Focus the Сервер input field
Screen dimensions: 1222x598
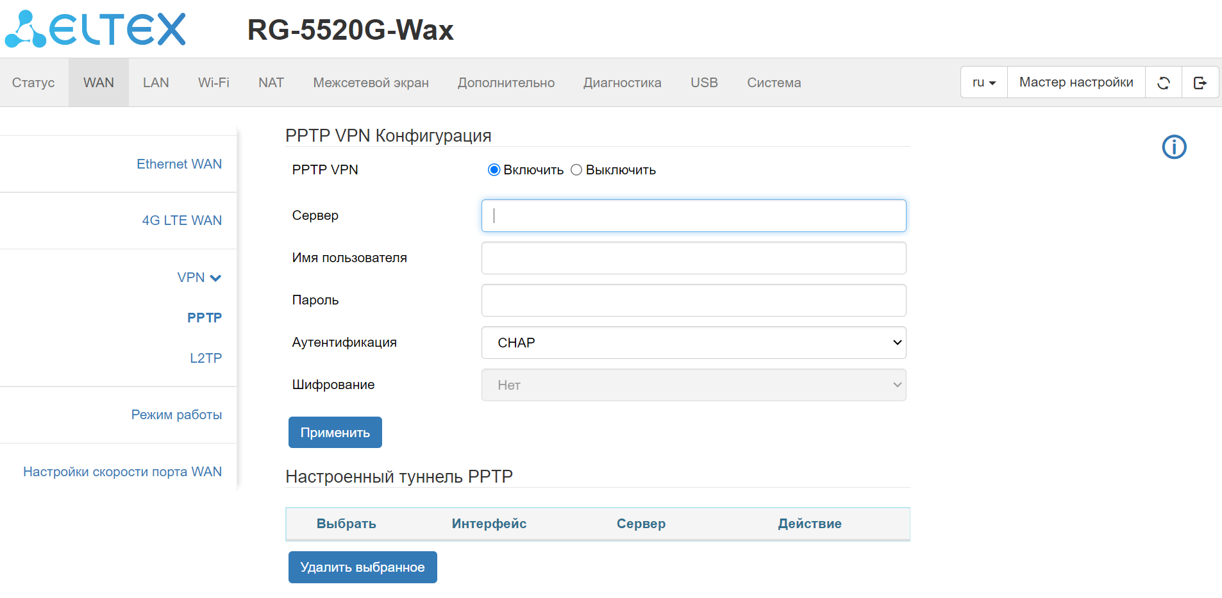click(x=693, y=216)
